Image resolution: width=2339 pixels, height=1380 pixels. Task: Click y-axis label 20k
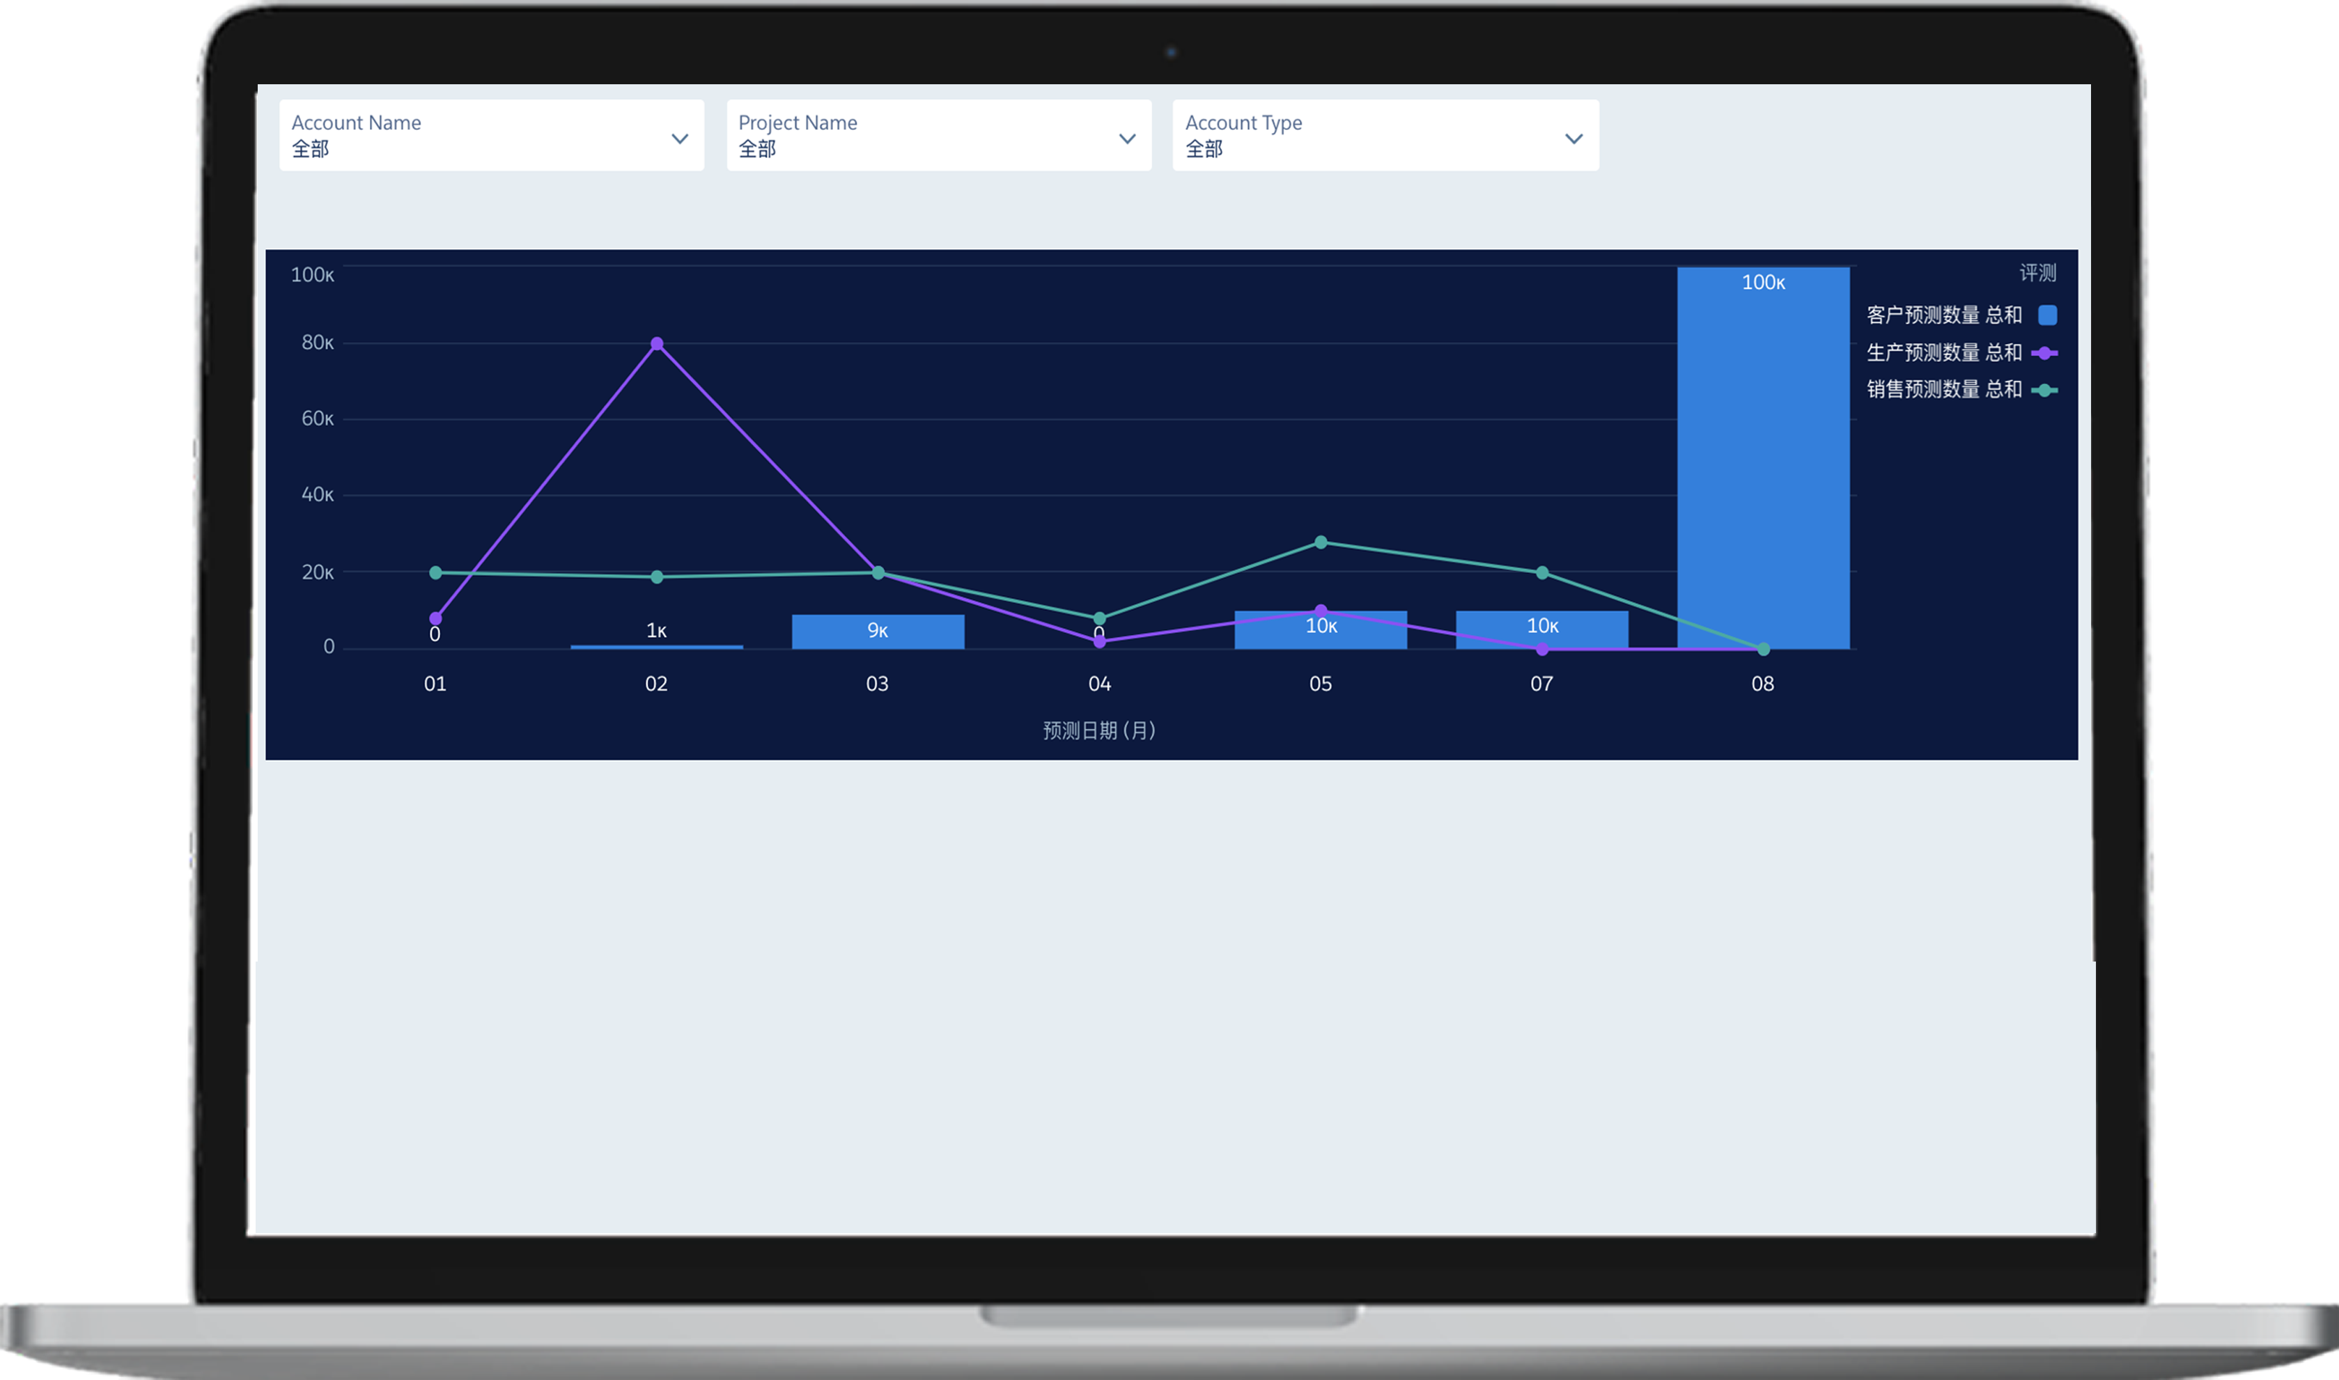pyautogui.click(x=317, y=573)
